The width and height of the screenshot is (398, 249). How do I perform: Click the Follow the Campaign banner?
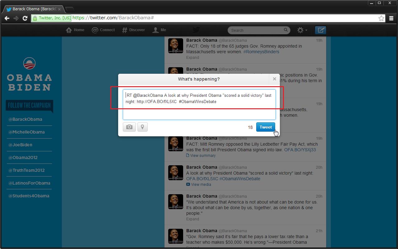tap(29, 106)
